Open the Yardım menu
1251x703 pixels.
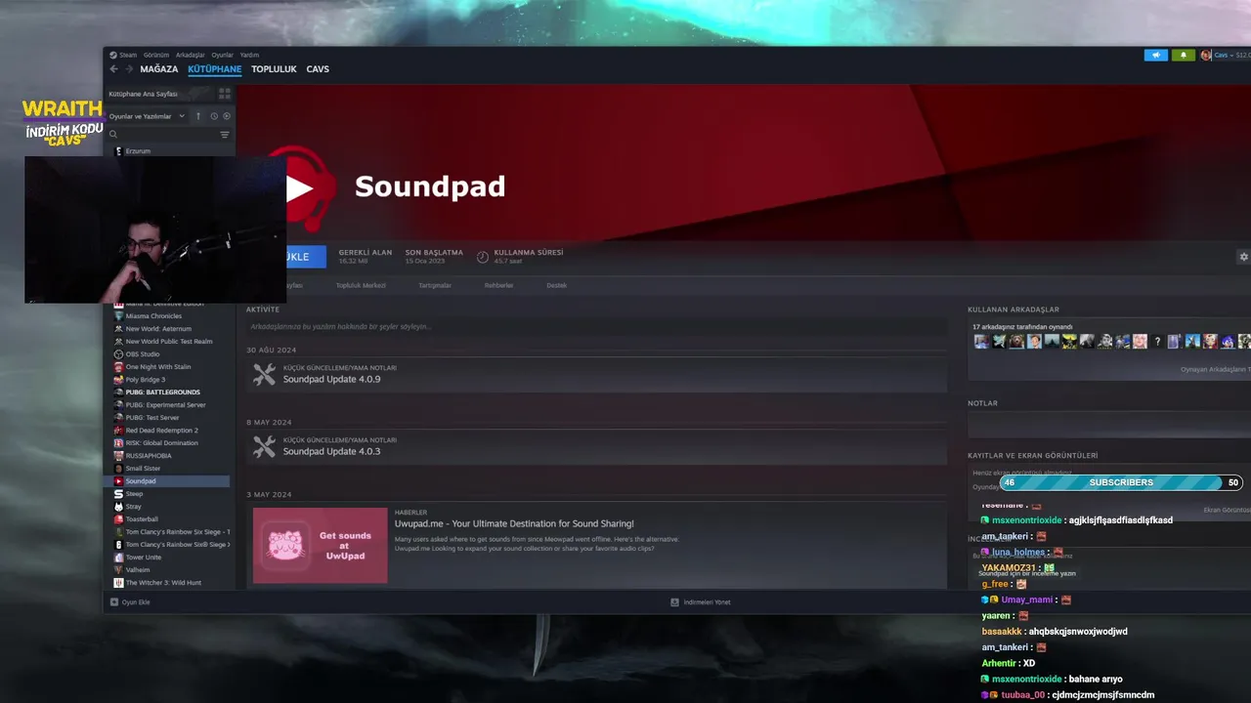tap(249, 55)
